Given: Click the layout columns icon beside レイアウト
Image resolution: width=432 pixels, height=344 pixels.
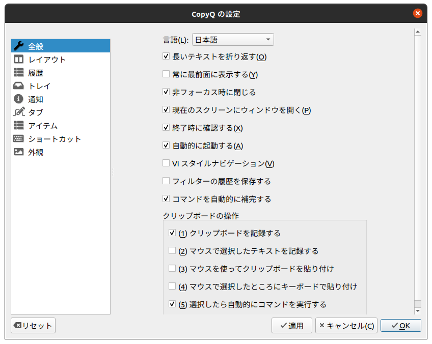Looking at the screenshot, I should [18, 59].
